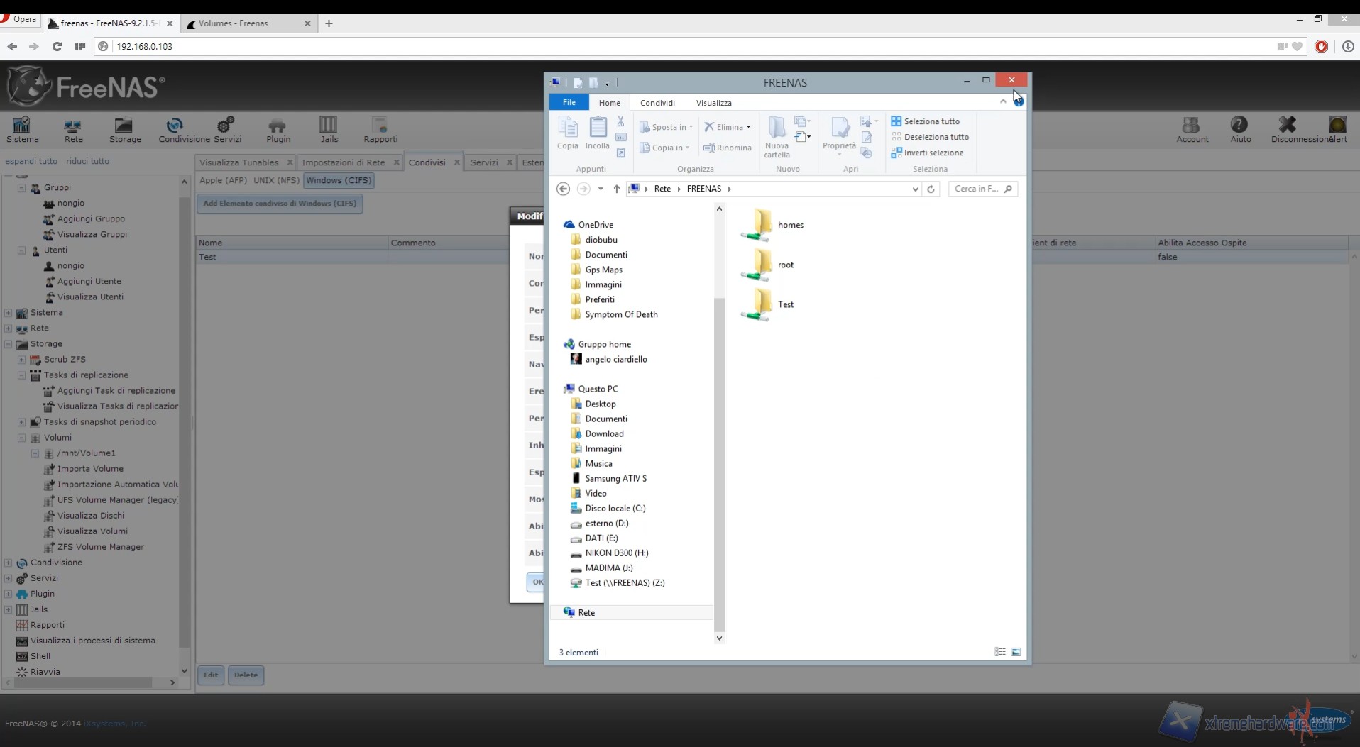
Task: Open the Proprietà ribbon icon
Action: [x=839, y=133]
